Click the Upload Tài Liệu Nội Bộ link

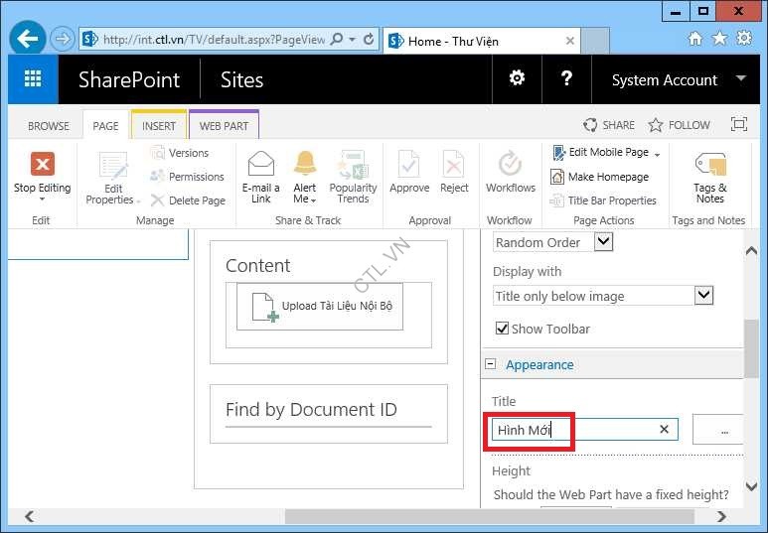(336, 306)
